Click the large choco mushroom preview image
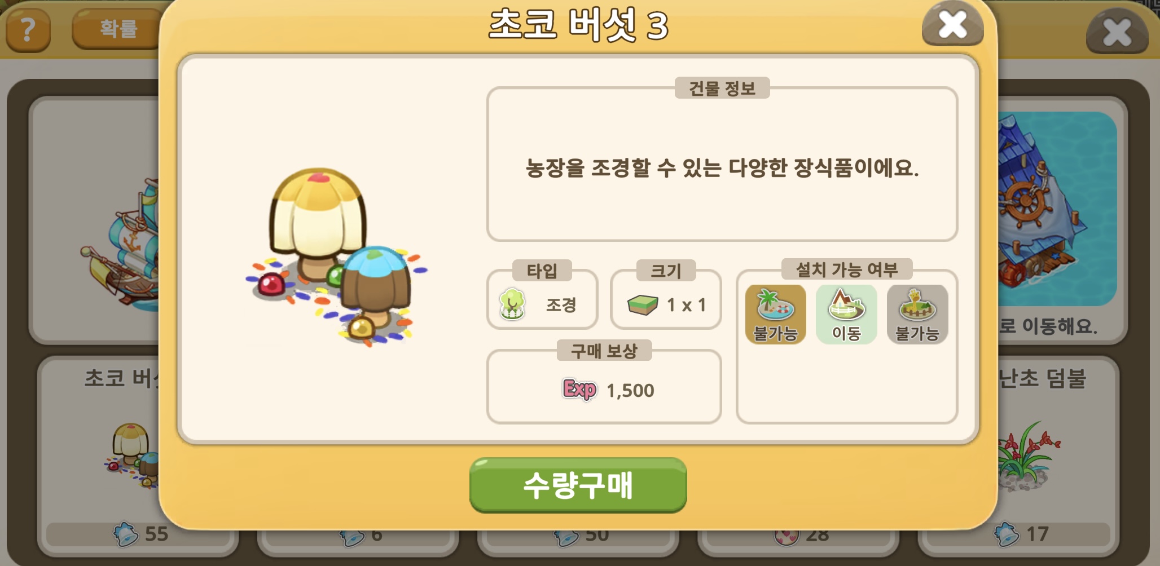This screenshot has height=566, width=1160. (336, 257)
